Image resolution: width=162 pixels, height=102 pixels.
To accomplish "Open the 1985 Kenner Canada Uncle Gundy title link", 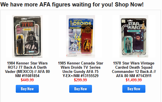I will pyautogui.click(x=80, y=69).
